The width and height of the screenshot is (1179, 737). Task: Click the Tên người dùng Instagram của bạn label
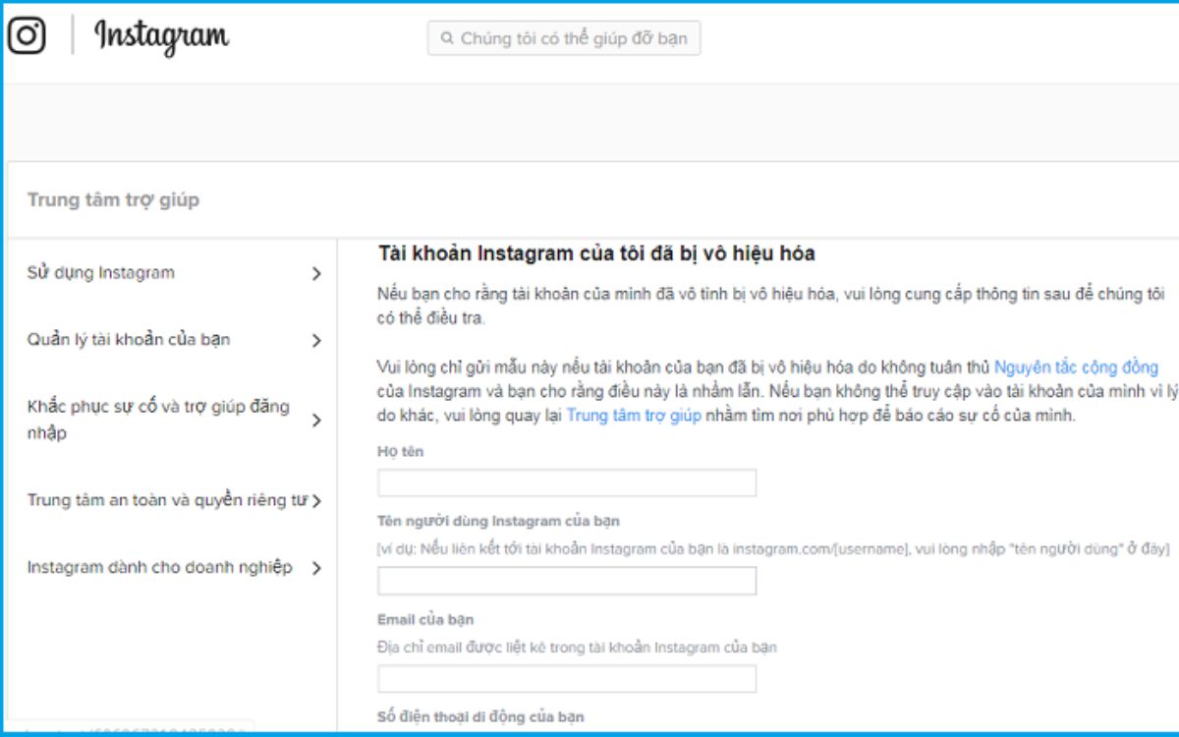pos(498,521)
